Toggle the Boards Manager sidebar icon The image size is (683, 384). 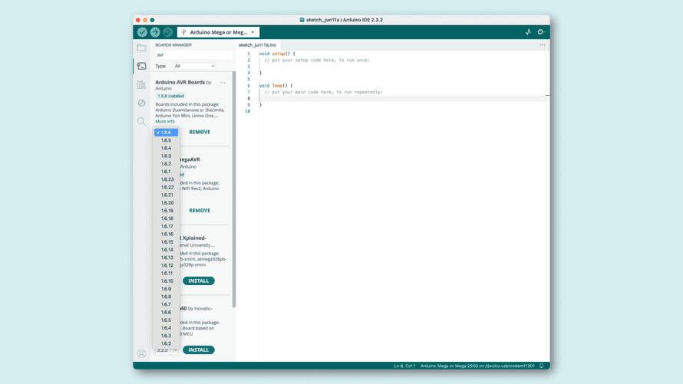point(141,67)
